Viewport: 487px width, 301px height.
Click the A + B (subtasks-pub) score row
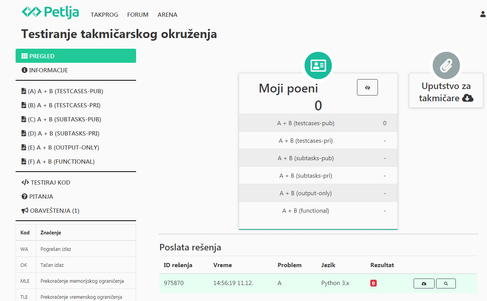(x=318, y=158)
